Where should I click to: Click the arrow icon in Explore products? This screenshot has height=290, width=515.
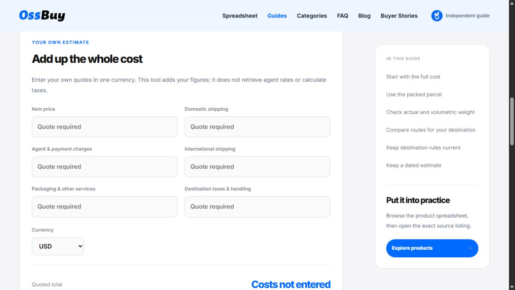(470, 248)
